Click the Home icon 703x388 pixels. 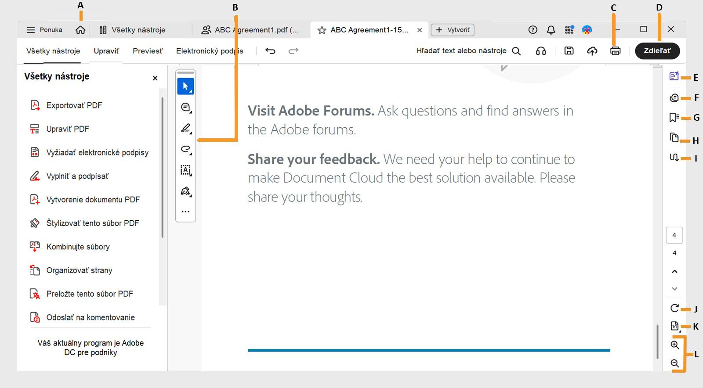point(80,30)
